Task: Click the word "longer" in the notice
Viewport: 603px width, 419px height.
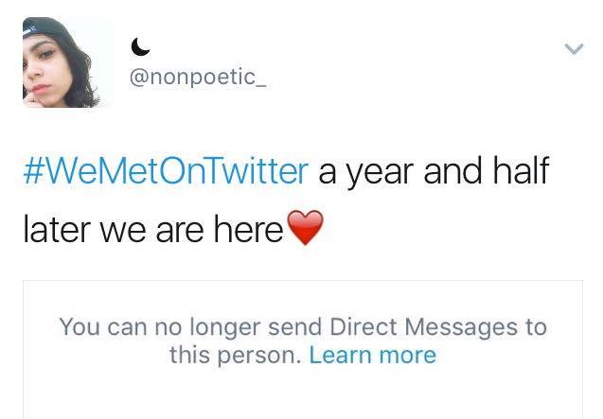Action: tap(243, 328)
